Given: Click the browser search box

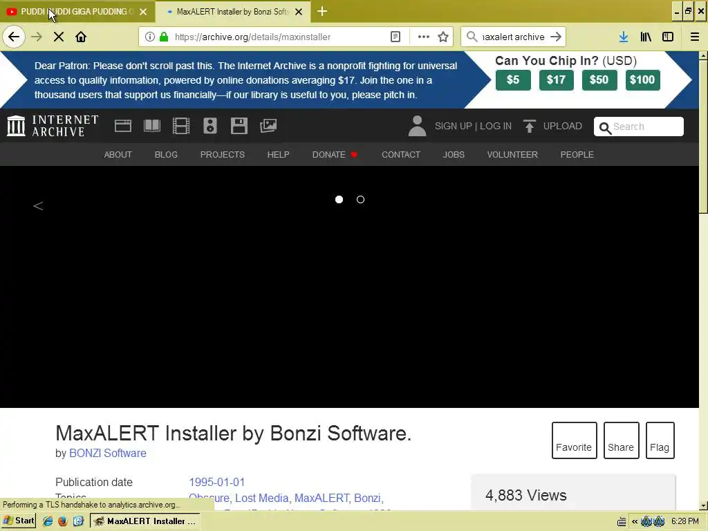Looking at the screenshot, I should click(x=513, y=37).
